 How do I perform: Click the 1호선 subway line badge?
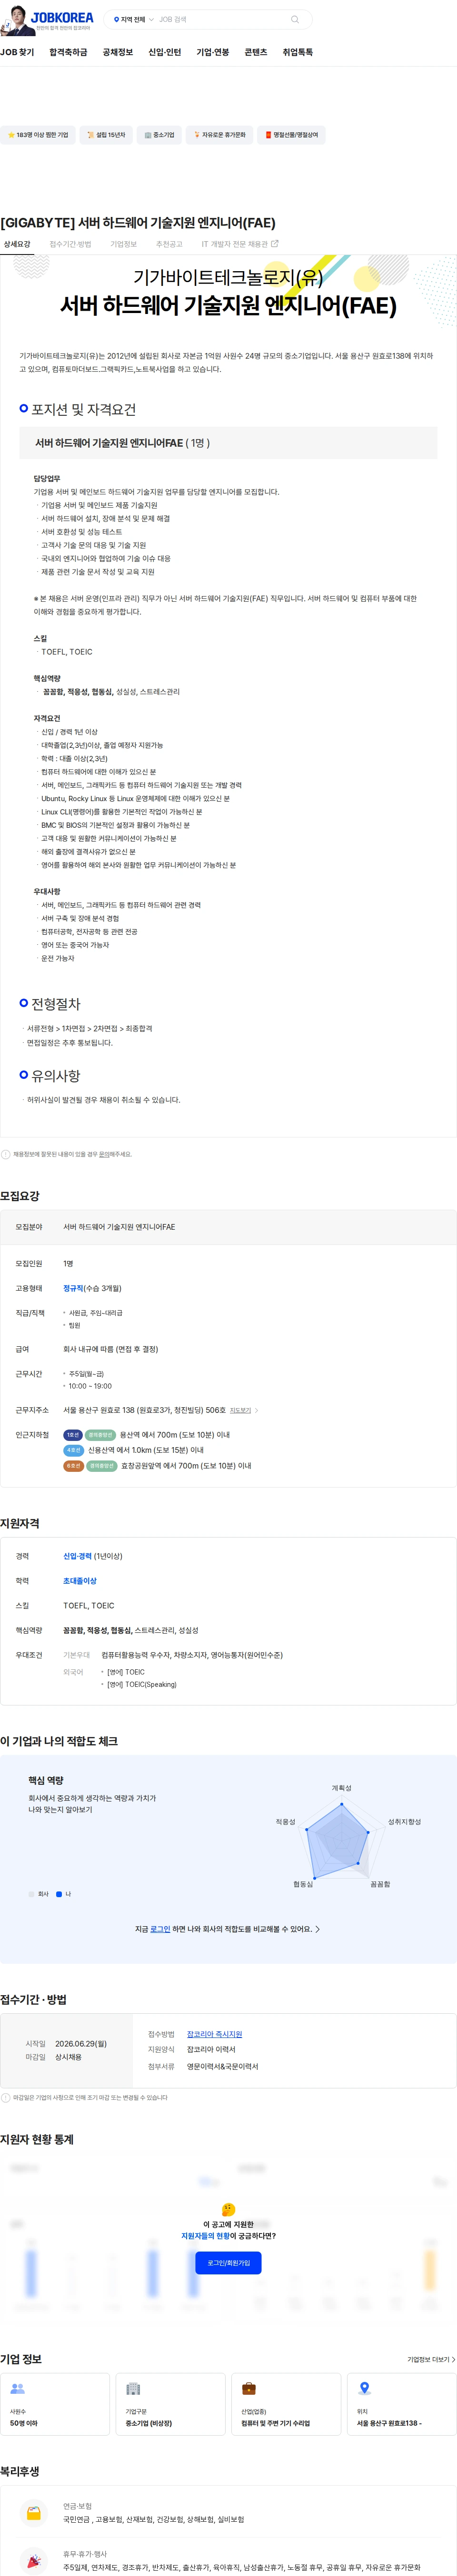(x=73, y=1435)
